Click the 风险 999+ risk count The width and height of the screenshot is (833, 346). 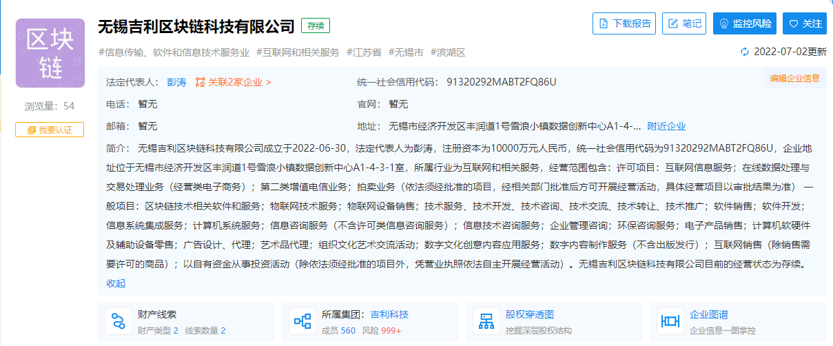point(382,331)
